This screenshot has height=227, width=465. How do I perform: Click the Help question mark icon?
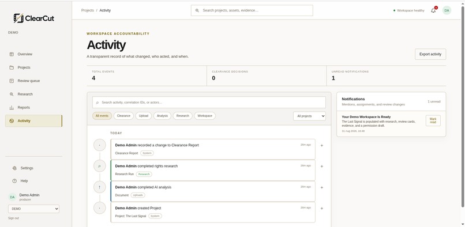pyautogui.click(x=14, y=181)
